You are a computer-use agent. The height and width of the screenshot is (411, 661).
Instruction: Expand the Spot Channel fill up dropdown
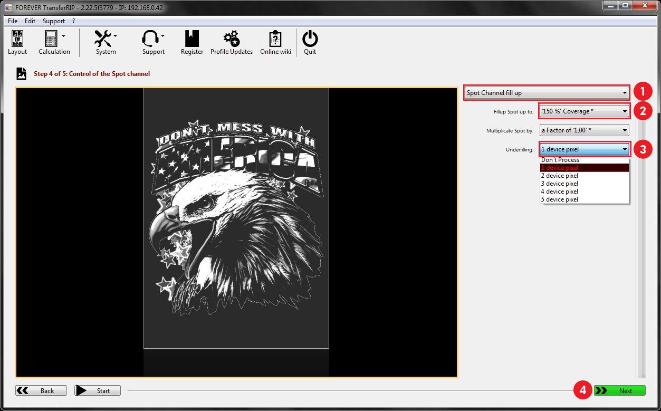[x=547, y=93]
